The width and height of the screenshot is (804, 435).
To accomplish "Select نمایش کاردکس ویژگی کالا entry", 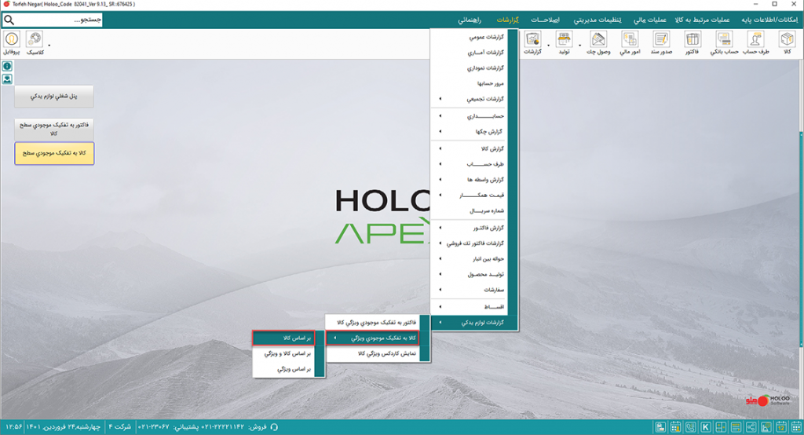I will point(373,353).
